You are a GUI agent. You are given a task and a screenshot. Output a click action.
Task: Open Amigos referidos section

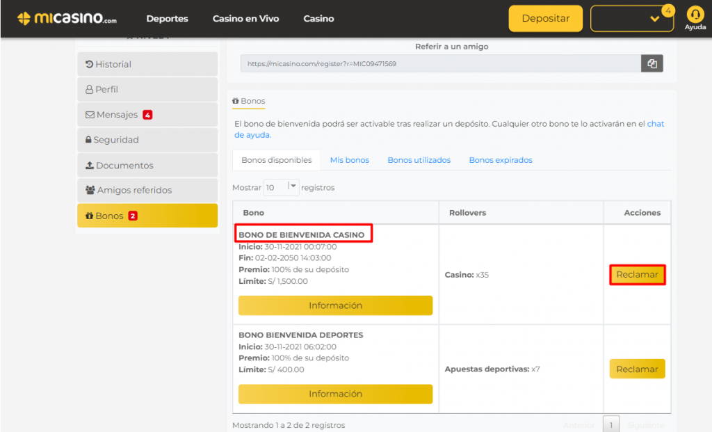147,190
